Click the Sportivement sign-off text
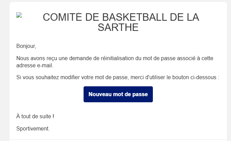This screenshot has width=231, height=141. pyautogui.click(x=33, y=128)
